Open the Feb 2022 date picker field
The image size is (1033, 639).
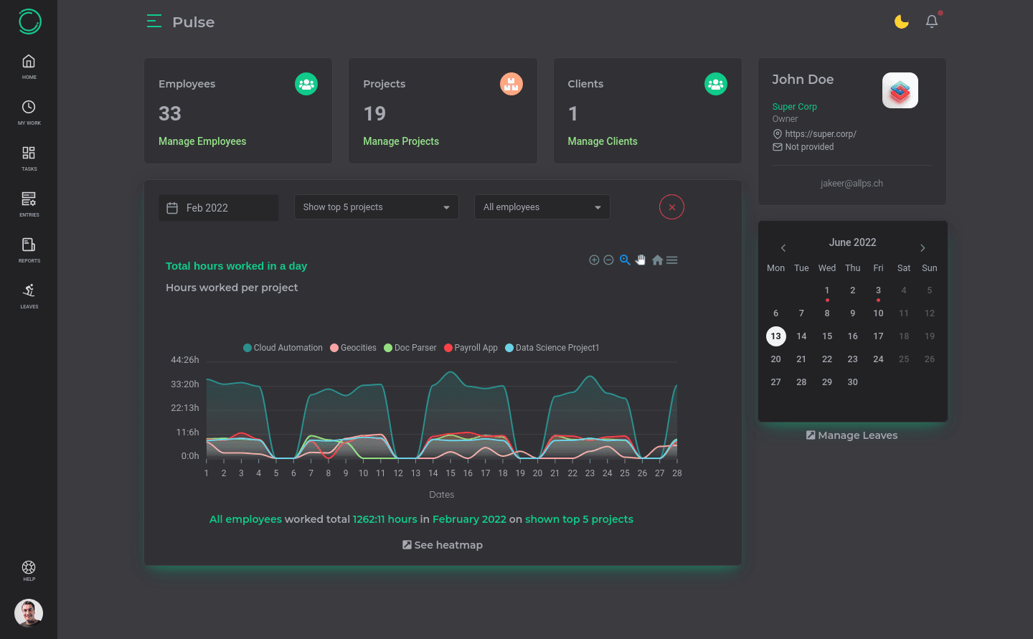click(x=218, y=208)
